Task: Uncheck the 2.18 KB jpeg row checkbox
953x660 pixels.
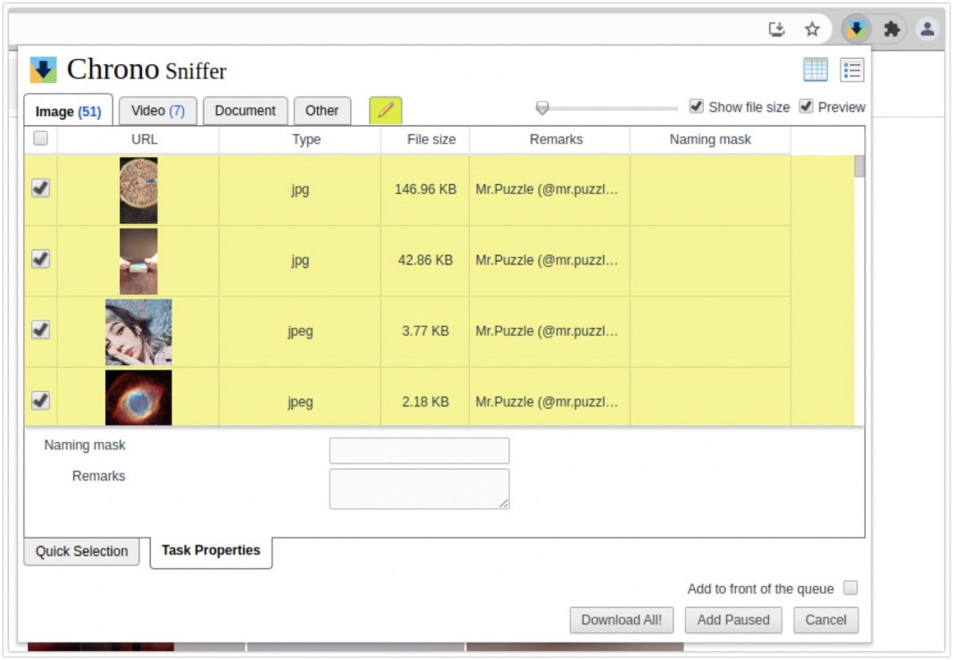Action: [41, 401]
